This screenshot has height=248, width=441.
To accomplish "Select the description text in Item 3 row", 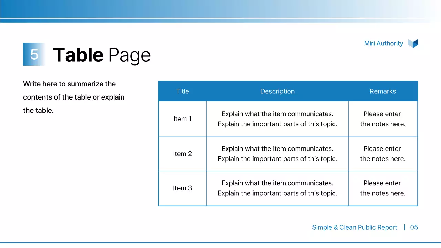I will pyautogui.click(x=277, y=188).
